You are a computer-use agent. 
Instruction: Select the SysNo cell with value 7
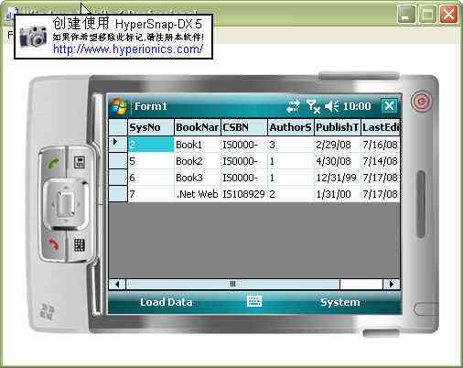click(151, 194)
